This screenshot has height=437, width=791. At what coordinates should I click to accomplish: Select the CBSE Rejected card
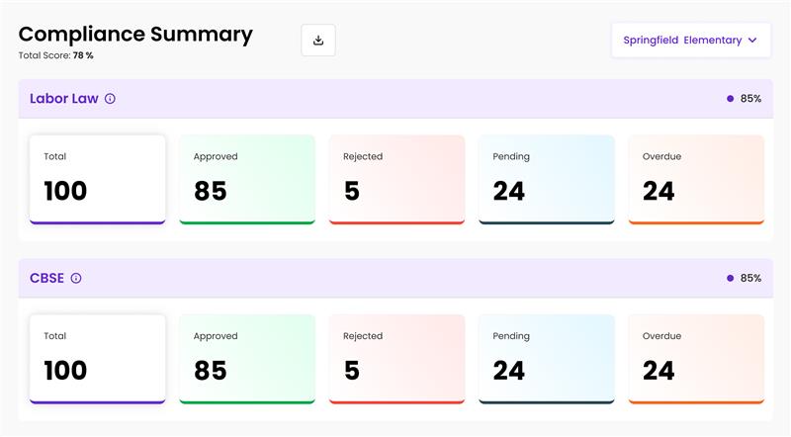tap(396, 359)
